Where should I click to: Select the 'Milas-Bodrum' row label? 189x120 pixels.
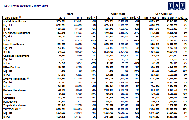coord(12,67)
